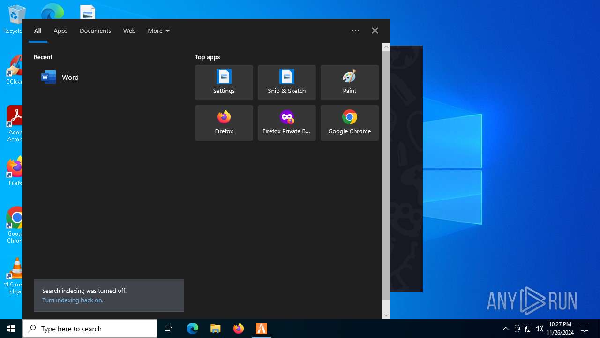Open Settings from Top apps
600x338 pixels.
pyautogui.click(x=224, y=83)
